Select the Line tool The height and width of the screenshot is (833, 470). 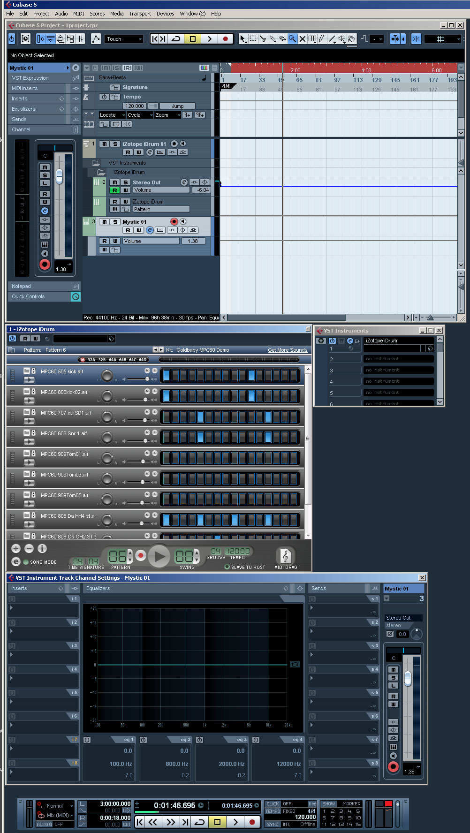coord(332,39)
